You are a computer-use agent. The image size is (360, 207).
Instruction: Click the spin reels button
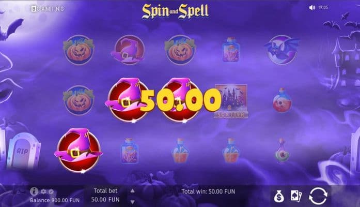click(x=318, y=196)
